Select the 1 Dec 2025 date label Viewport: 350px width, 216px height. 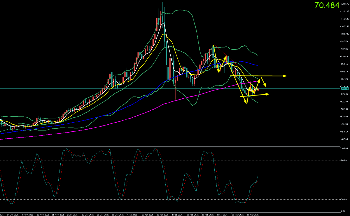coord(72,214)
